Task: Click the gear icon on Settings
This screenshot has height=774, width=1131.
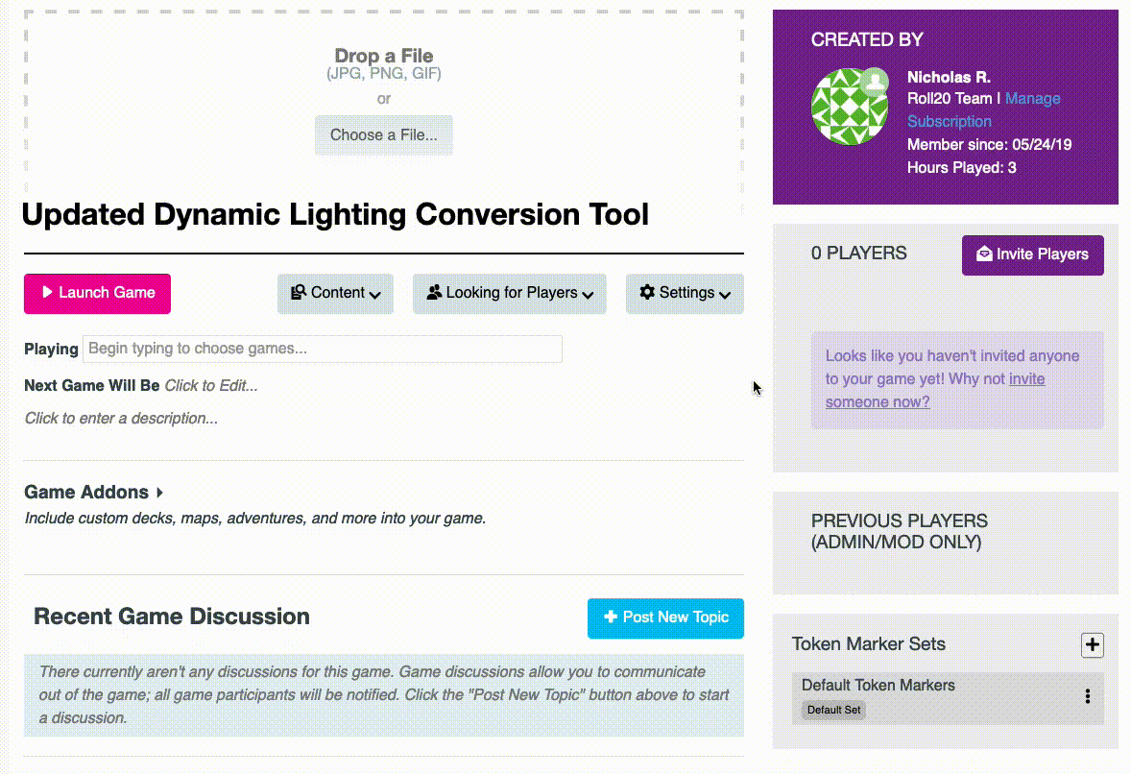Action: (x=647, y=292)
